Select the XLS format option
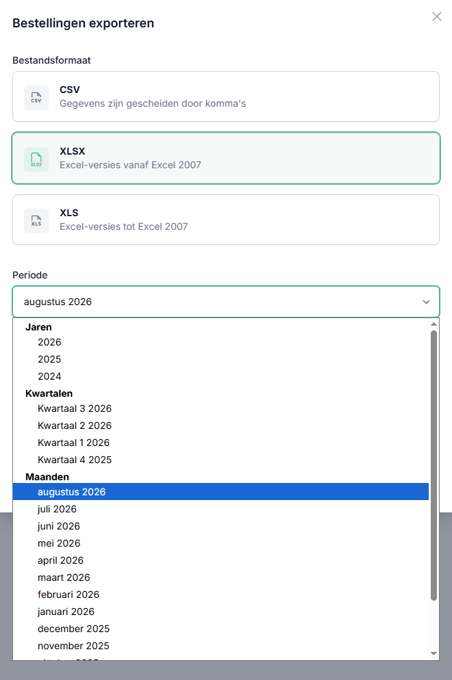Screen dimensions: 452x680 tap(226, 220)
